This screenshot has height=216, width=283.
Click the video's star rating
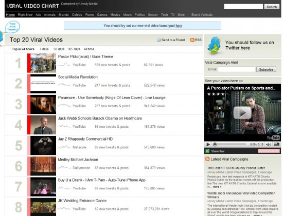(216, 94)
